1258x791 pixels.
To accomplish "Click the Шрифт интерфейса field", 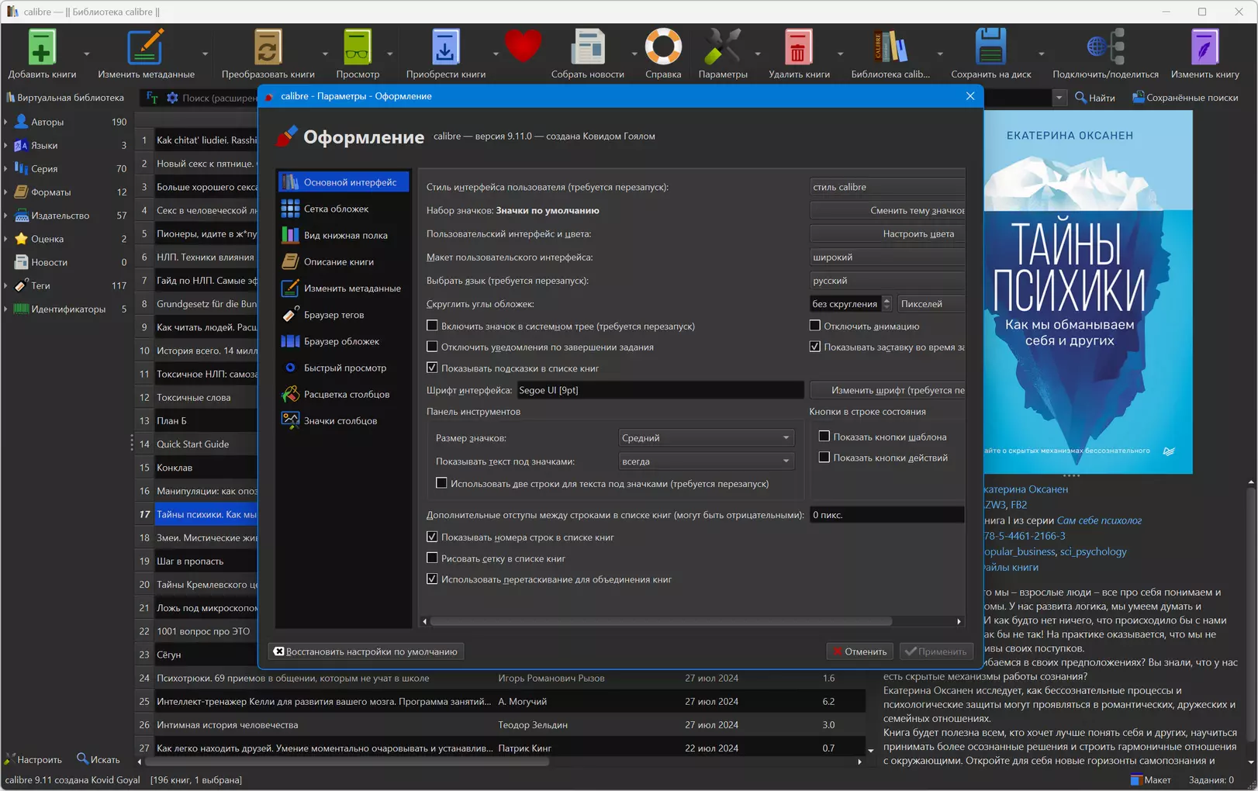I will [x=660, y=390].
